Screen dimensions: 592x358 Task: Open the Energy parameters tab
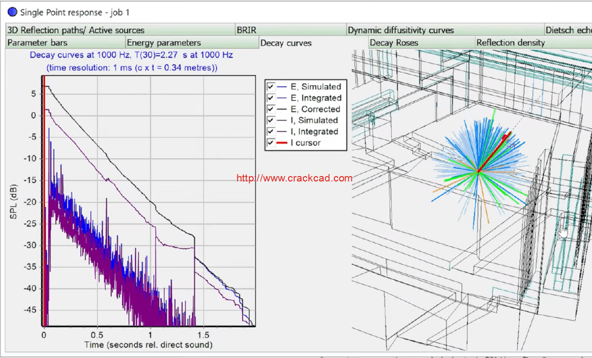192,43
